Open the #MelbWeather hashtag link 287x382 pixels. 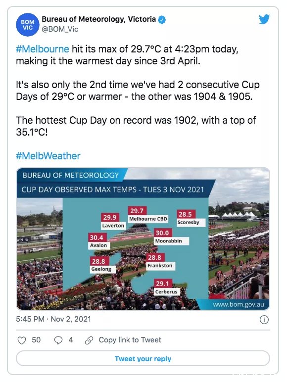click(48, 156)
